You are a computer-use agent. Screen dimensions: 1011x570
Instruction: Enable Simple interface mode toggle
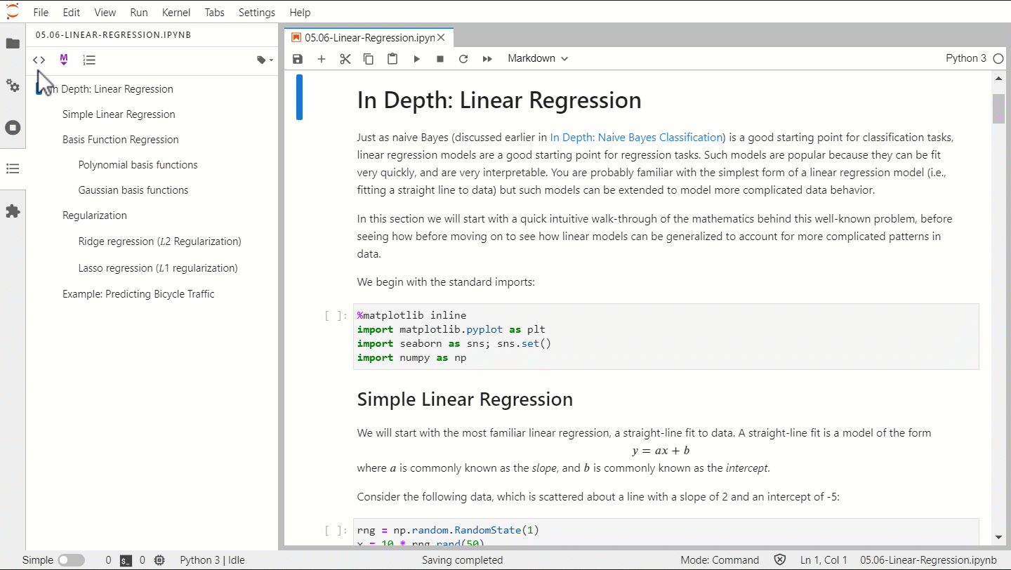(x=71, y=559)
